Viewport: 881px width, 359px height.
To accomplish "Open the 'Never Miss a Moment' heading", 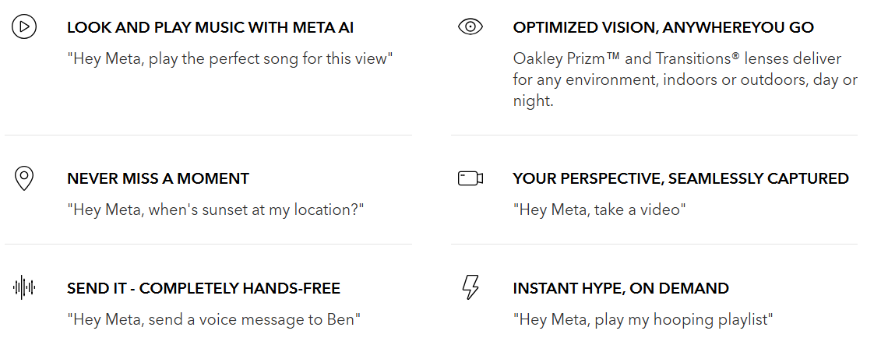I will [158, 178].
